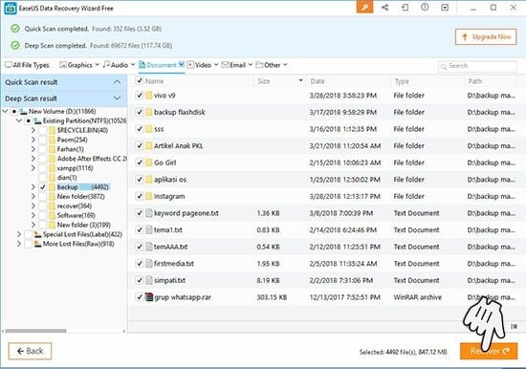The width and height of the screenshot is (526, 369).
Task: Select the temAAA.txt file name
Action: click(171, 247)
